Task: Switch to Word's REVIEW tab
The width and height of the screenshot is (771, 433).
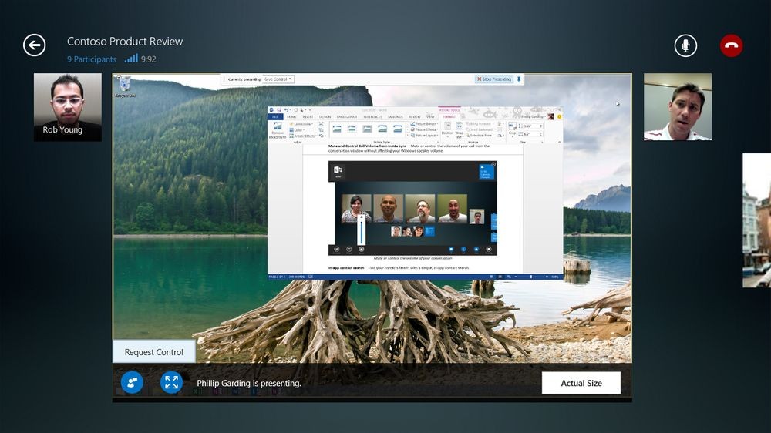Action: tap(415, 117)
